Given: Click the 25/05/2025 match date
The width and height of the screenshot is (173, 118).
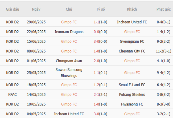Looking at the screenshot, I should point(36,72).
